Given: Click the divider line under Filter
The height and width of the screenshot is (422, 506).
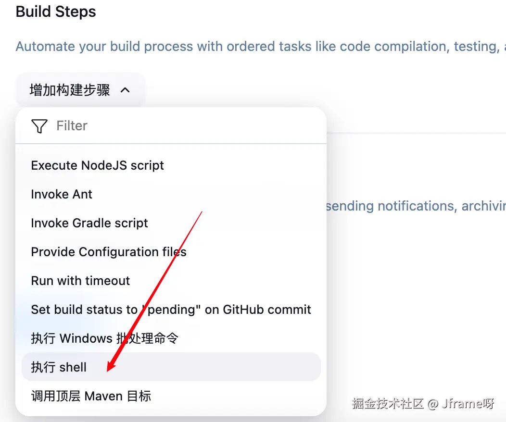Looking at the screenshot, I should [171, 144].
